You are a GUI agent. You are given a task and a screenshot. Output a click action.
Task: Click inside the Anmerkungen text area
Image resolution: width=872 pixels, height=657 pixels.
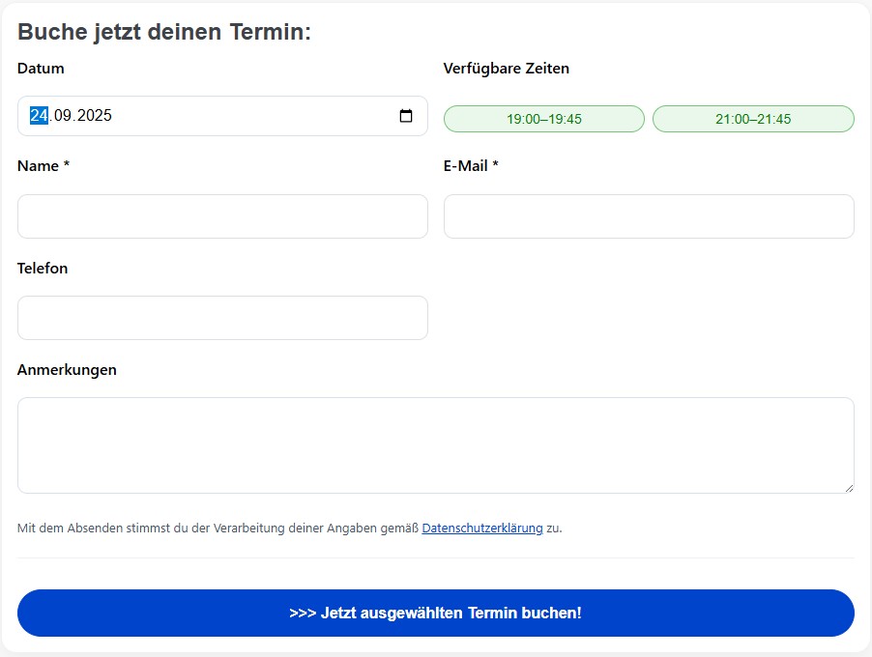click(435, 445)
